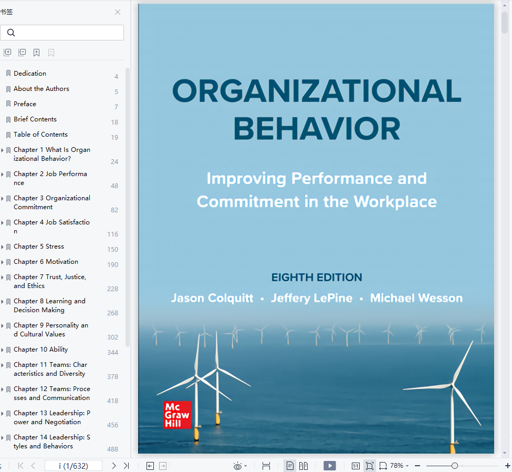Click the bookmark icon beside Chapter 5 Stress
The image size is (512, 472).
pyautogui.click(x=8, y=247)
